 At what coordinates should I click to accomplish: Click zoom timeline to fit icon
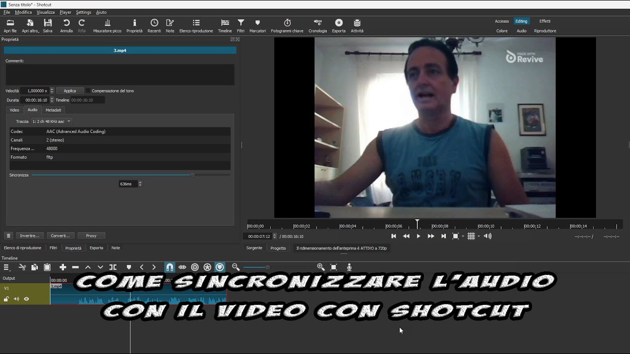[334, 267]
